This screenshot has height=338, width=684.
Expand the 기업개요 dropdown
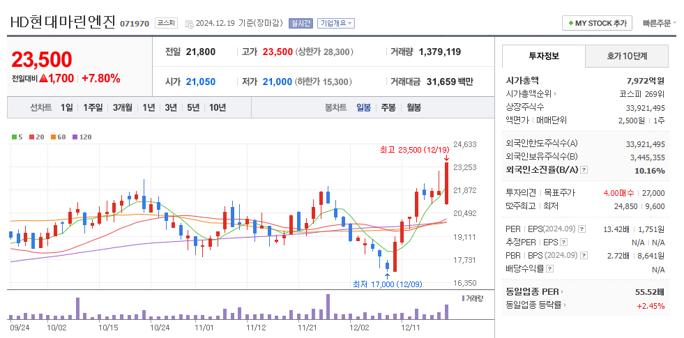pyautogui.click(x=335, y=23)
